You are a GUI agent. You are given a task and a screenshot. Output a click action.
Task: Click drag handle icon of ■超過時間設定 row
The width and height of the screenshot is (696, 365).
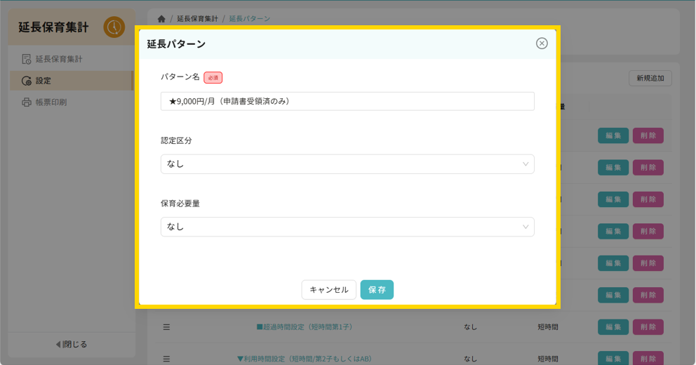pyautogui.click(x=167, y=327)
